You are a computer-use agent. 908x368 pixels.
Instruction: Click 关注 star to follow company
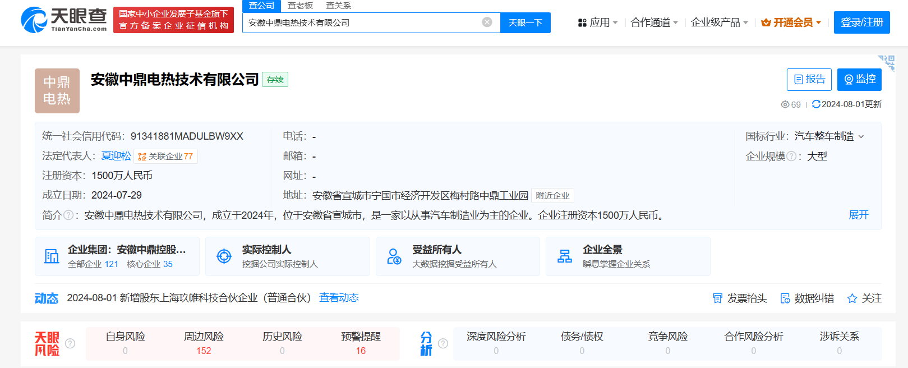pos(864,298)
